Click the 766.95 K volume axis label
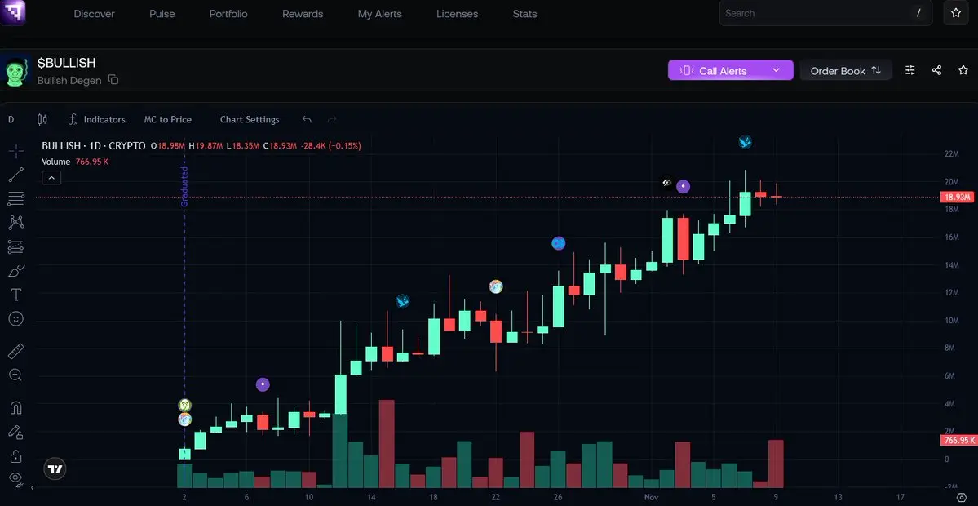 (958, 441)
